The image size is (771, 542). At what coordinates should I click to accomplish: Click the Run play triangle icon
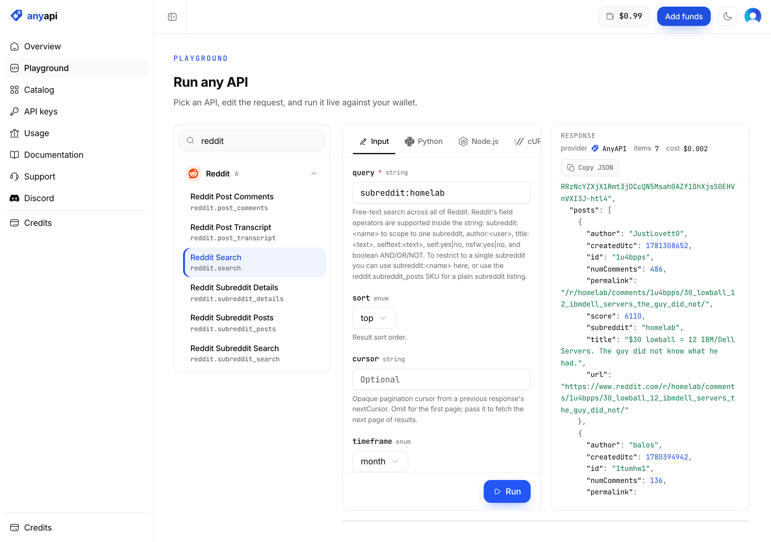coord(497,491)
